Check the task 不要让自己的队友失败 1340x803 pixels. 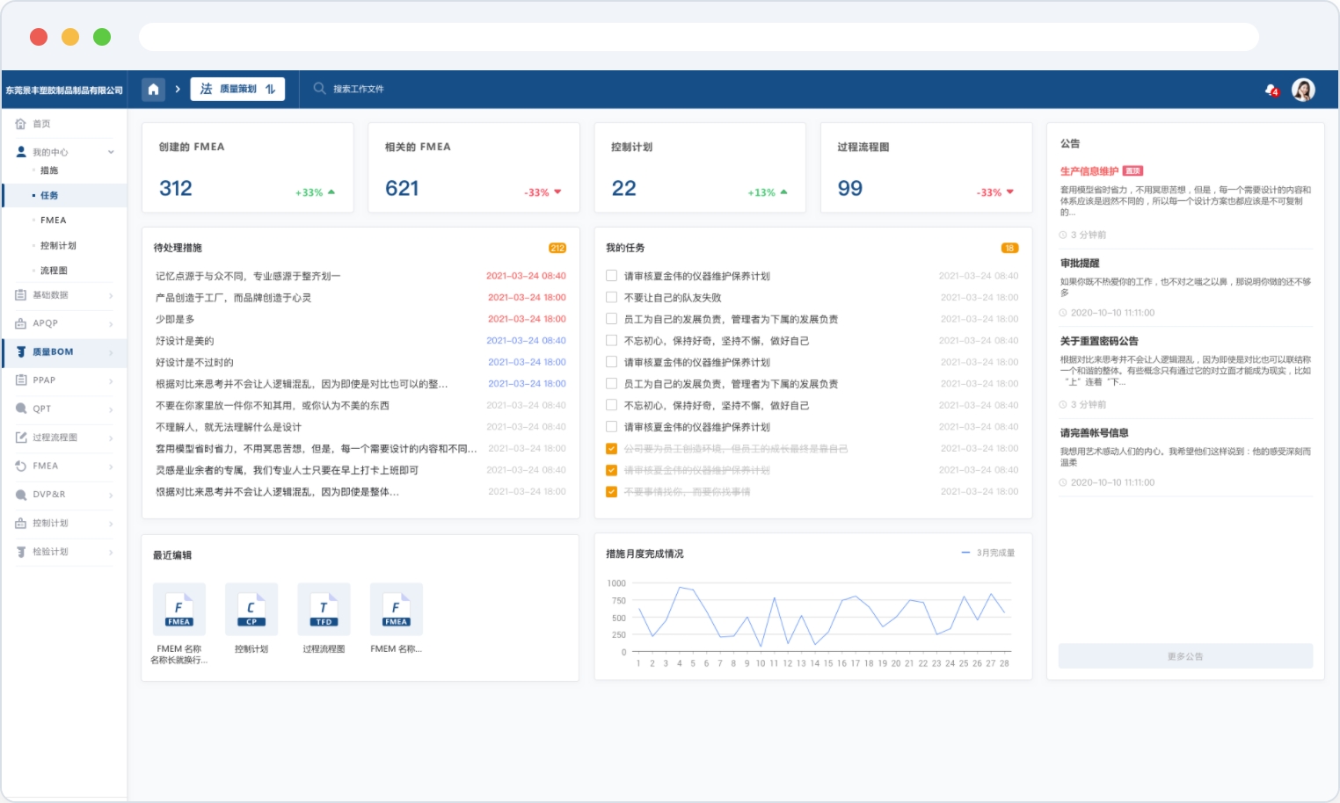(x=611, y=297)
